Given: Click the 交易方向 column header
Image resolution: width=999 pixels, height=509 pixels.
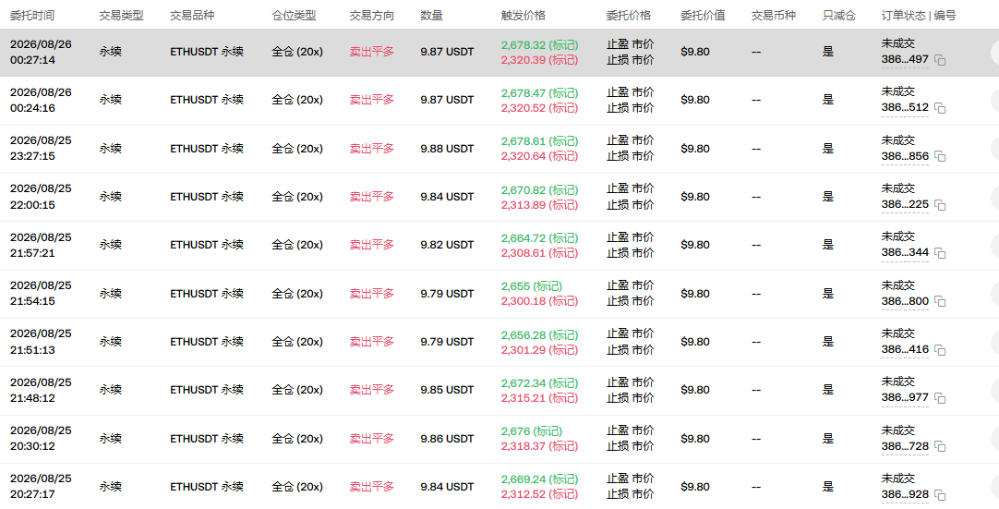Looking at the screenshot, I should click(371, 16).
